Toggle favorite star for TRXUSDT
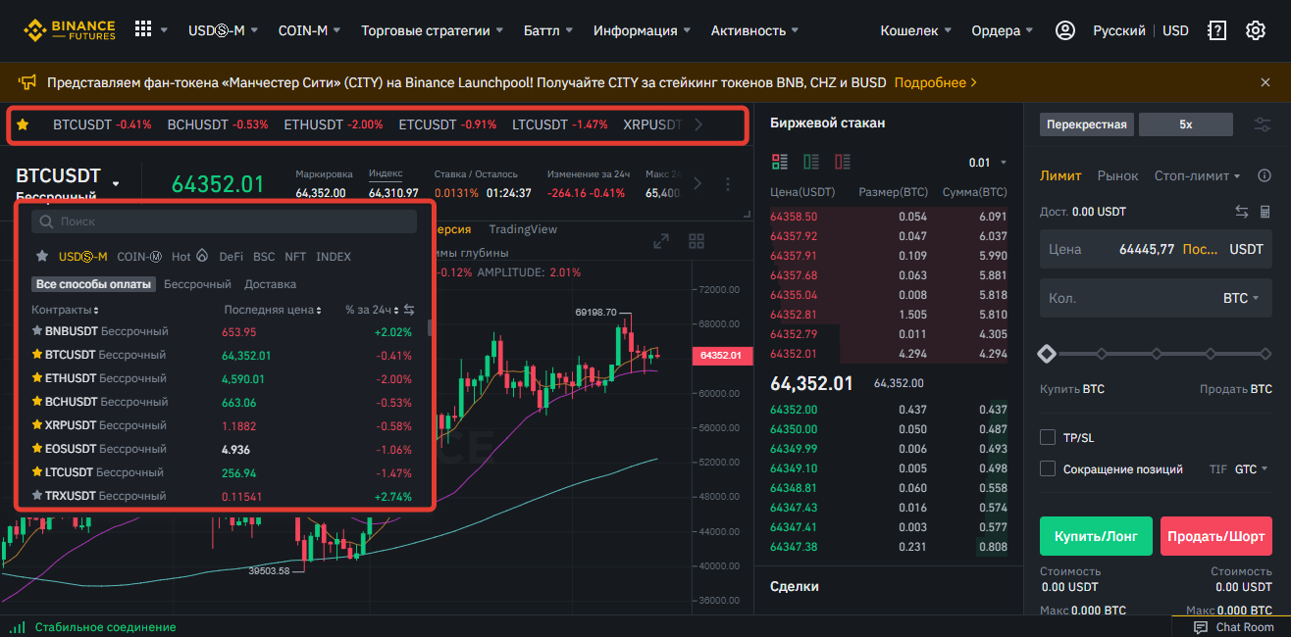Image resolution: width=1291 pixels, height=637 pixels. click(37, 496)
